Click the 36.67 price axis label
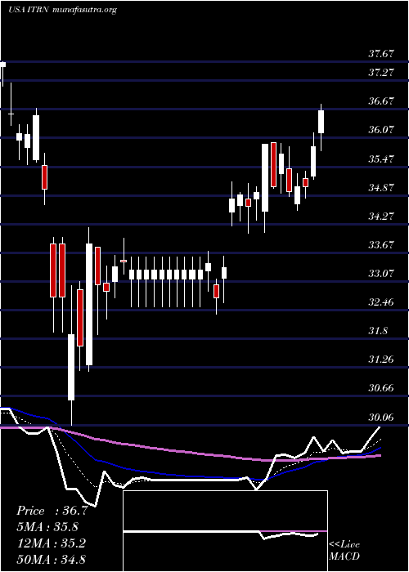 (381, 101)
